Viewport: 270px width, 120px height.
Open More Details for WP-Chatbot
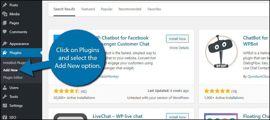(x=179, y=48)
